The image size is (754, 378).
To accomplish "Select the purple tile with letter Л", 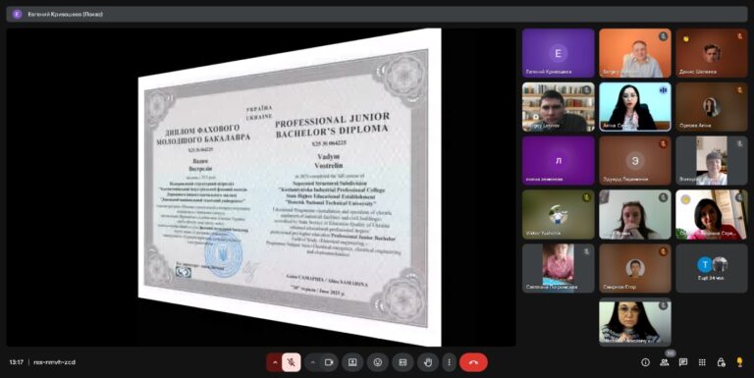I will tap(559, 161).
